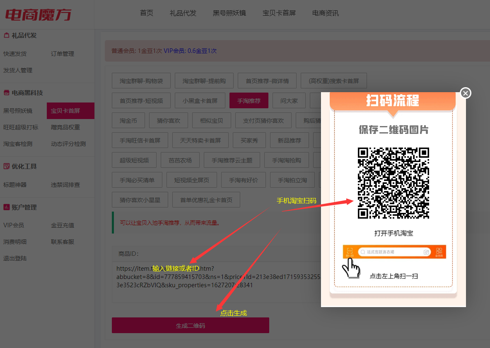Open 金豆充值 in the sidebar
Screen dimensions: 490x348
pos(63,225)
